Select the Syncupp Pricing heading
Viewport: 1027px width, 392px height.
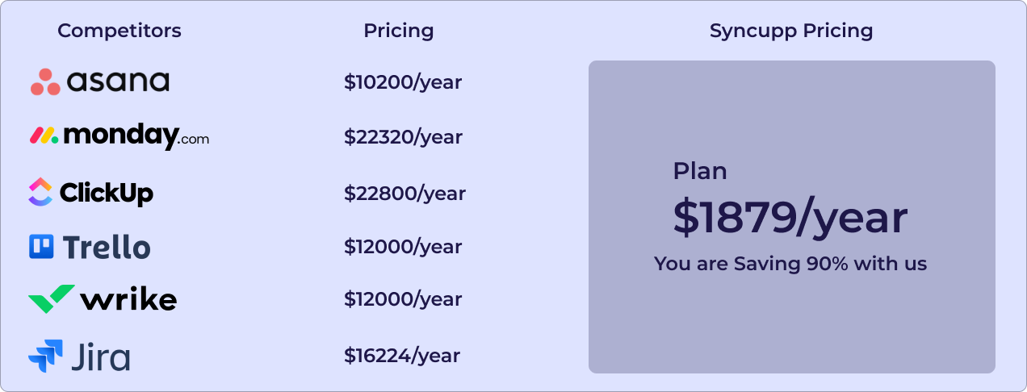point(791,31)
